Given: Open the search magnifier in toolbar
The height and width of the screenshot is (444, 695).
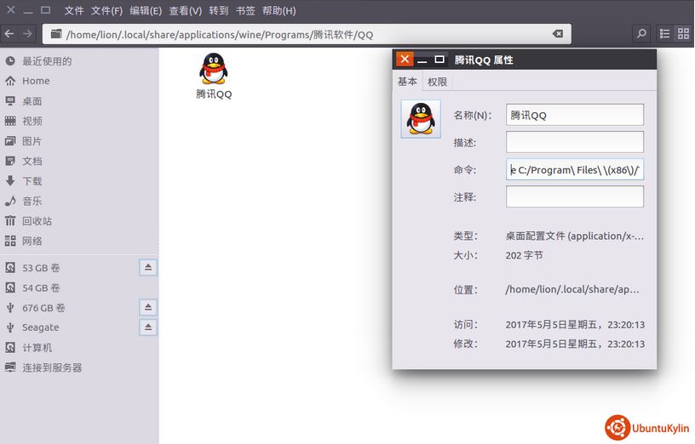Looking at the screenshot, I should pos(641,34).
